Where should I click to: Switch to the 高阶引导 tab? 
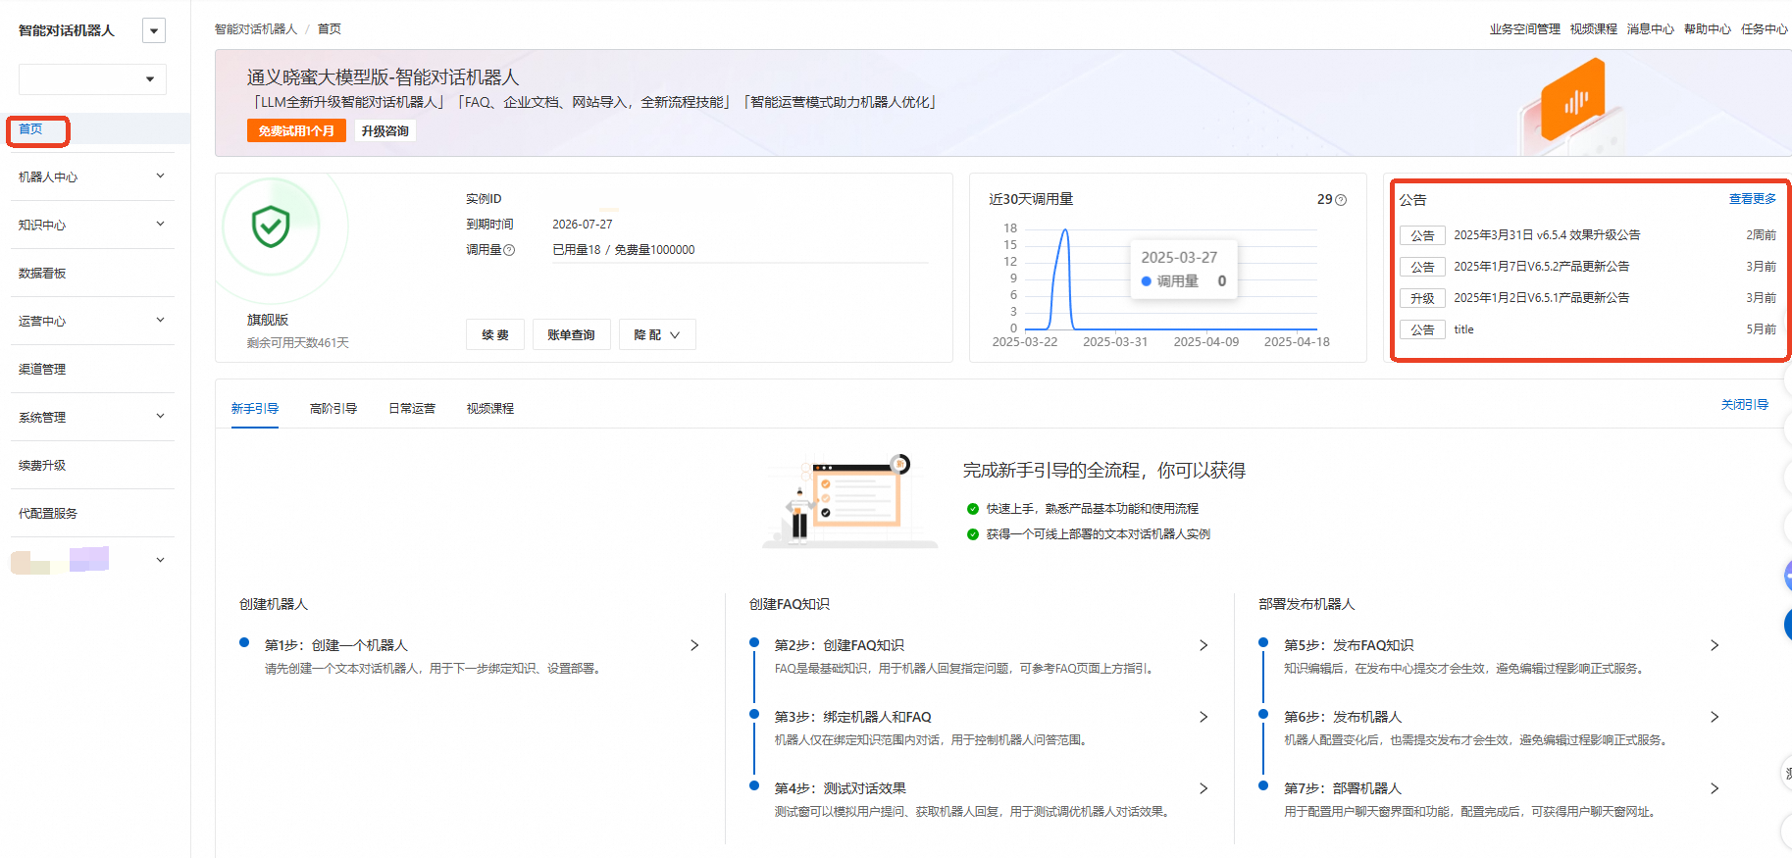[333, 409]
